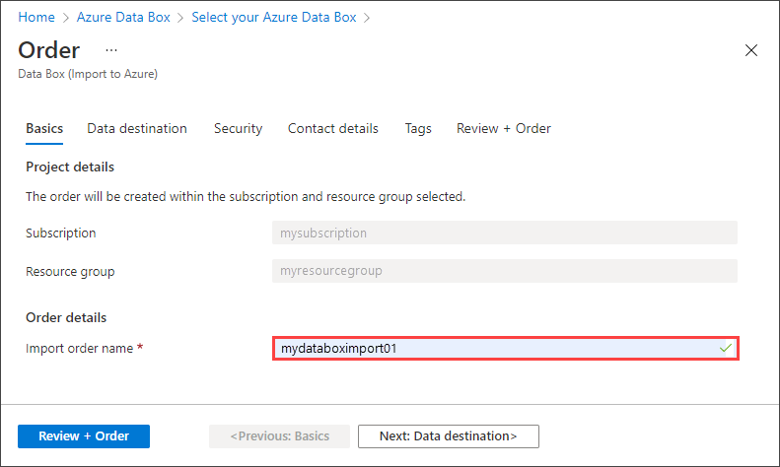Screen dimensions: 780x467
Task: Open the Home breadcrumb link
Action: click(36, 18)
